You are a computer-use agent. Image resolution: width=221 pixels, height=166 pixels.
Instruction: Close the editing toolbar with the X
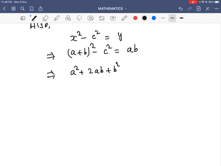pos(208,9)
